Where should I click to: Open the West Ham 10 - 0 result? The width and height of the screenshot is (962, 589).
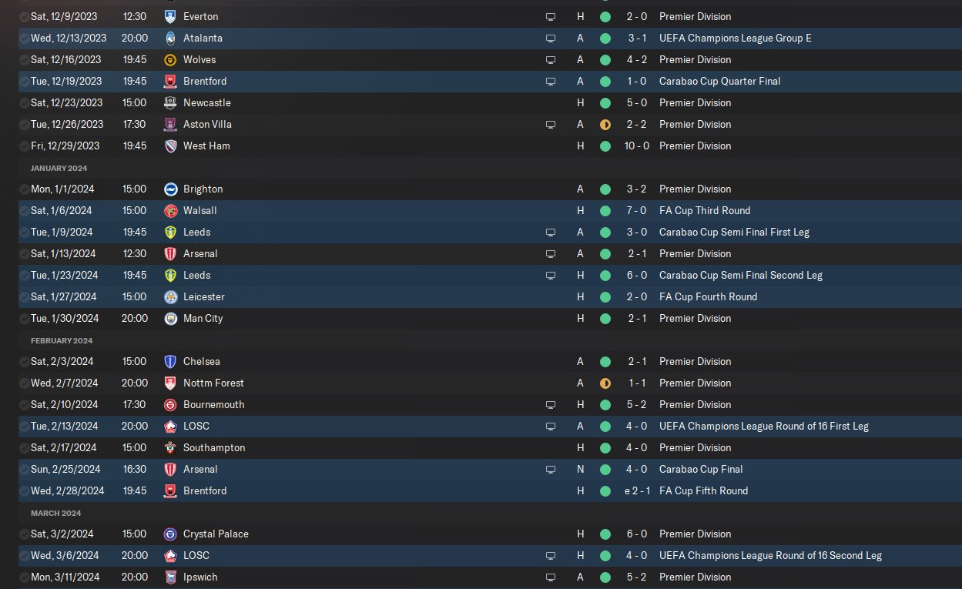638,146
